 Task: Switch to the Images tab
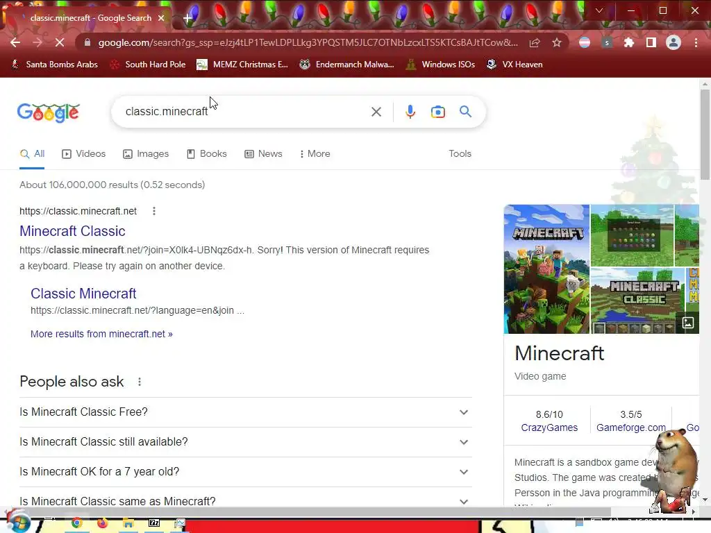point(146,153)
